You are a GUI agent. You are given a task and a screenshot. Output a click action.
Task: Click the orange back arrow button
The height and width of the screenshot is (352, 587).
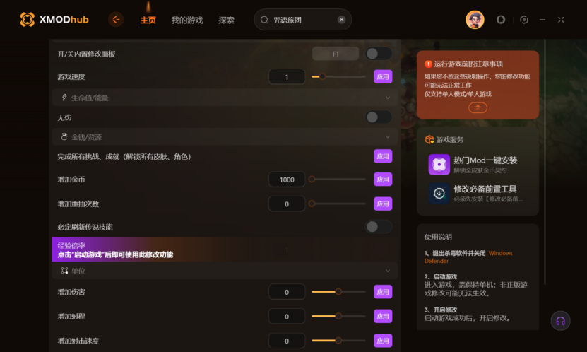[116, 20]
